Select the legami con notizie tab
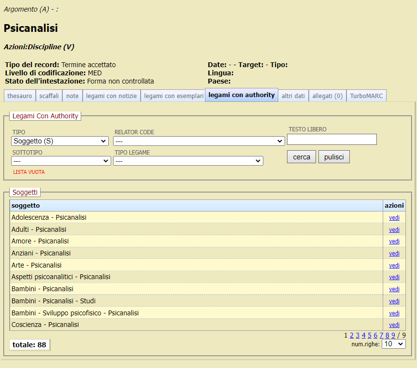Image resolution: width=417 pixels, height=368 pixels. [112, 96]
